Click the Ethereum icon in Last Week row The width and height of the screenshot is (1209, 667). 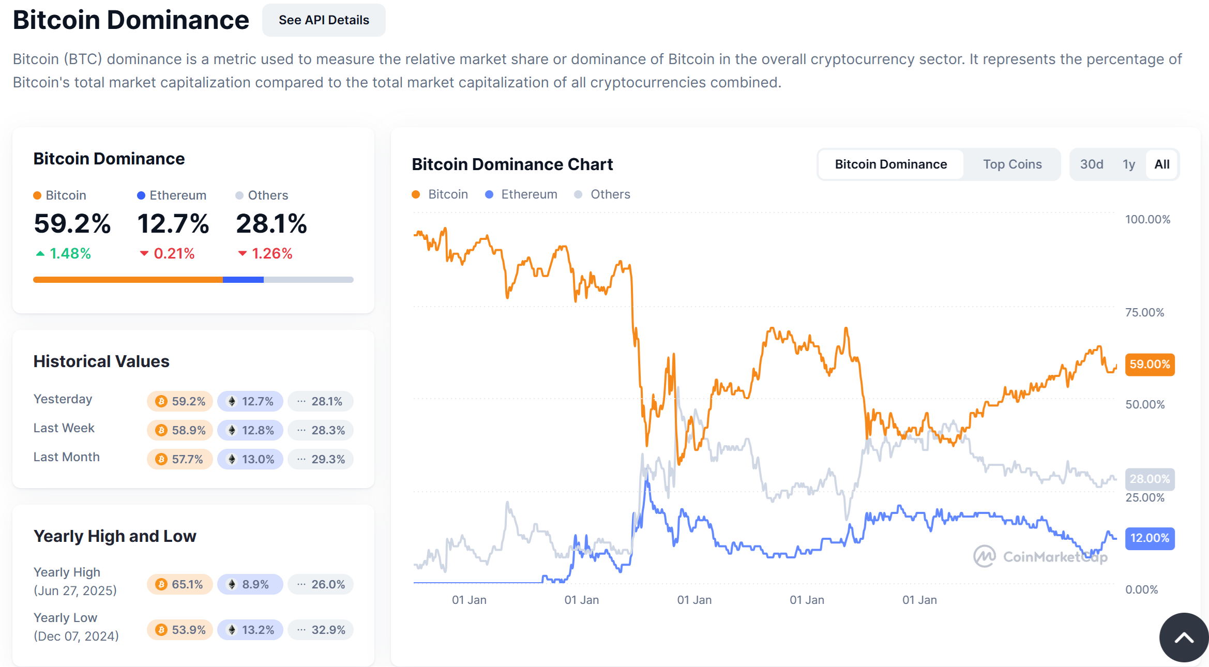232,430
